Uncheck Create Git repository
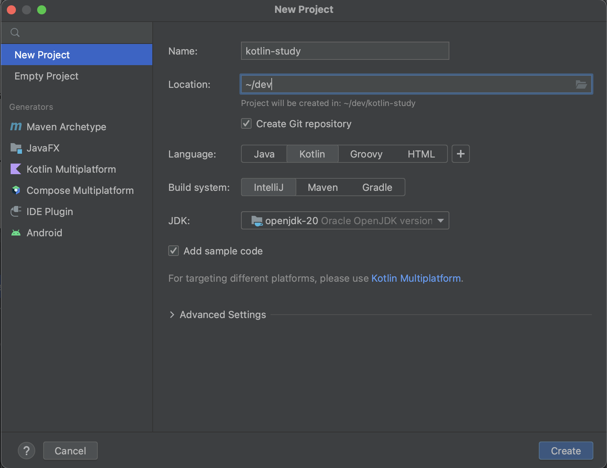 coord(246,124)
